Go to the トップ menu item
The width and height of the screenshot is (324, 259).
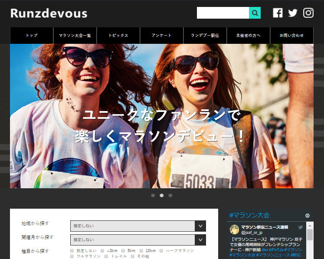(32, 35)
